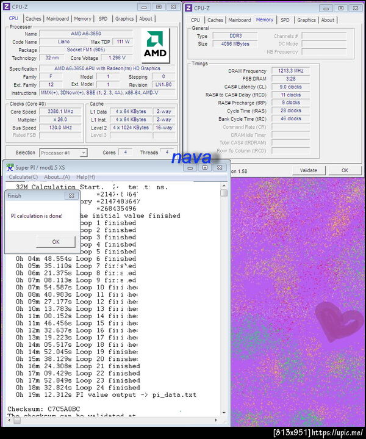Open the SPD tab in left CPU-Z window

coord(103,19)
